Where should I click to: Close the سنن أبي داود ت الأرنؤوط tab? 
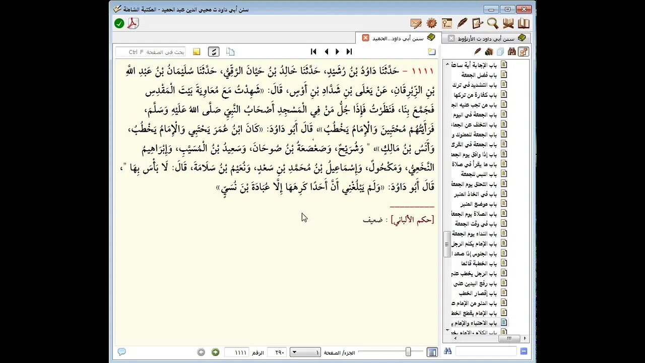tap(451, 38)
